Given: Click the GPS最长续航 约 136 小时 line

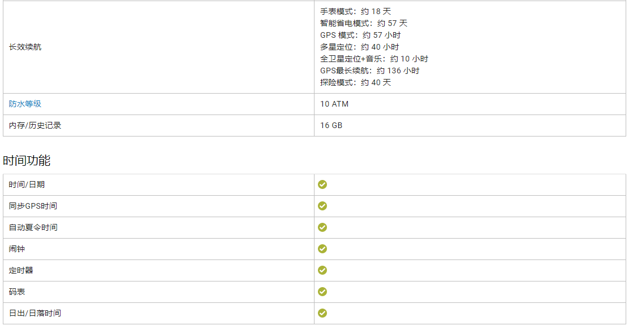Looking at the screenshot, I should coord(369,71).
